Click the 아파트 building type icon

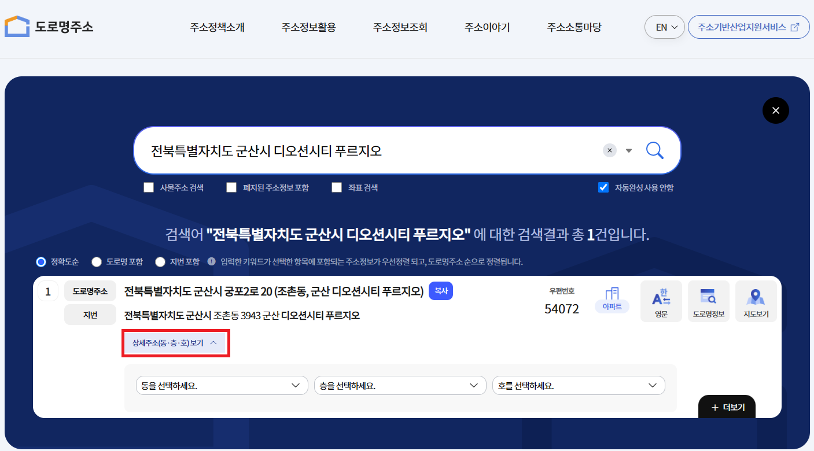[612, 300]
